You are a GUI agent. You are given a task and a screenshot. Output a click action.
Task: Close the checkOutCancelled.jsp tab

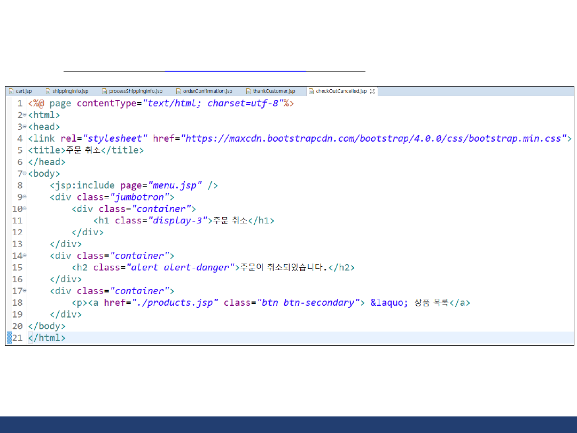(372, 91)
